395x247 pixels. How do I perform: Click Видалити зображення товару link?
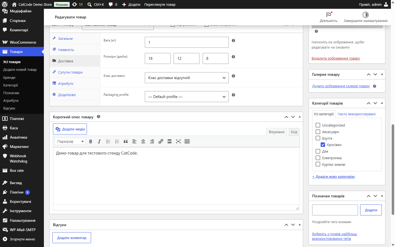coord(336,58)
